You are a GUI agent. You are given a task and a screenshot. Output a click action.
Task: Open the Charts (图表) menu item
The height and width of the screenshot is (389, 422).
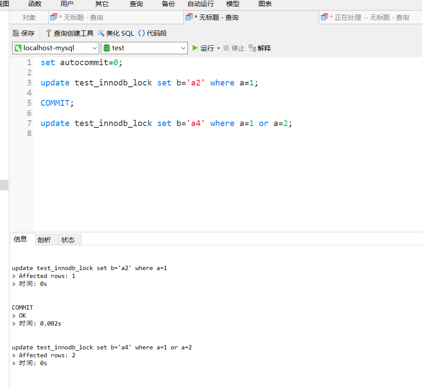(x=265, y=4)
